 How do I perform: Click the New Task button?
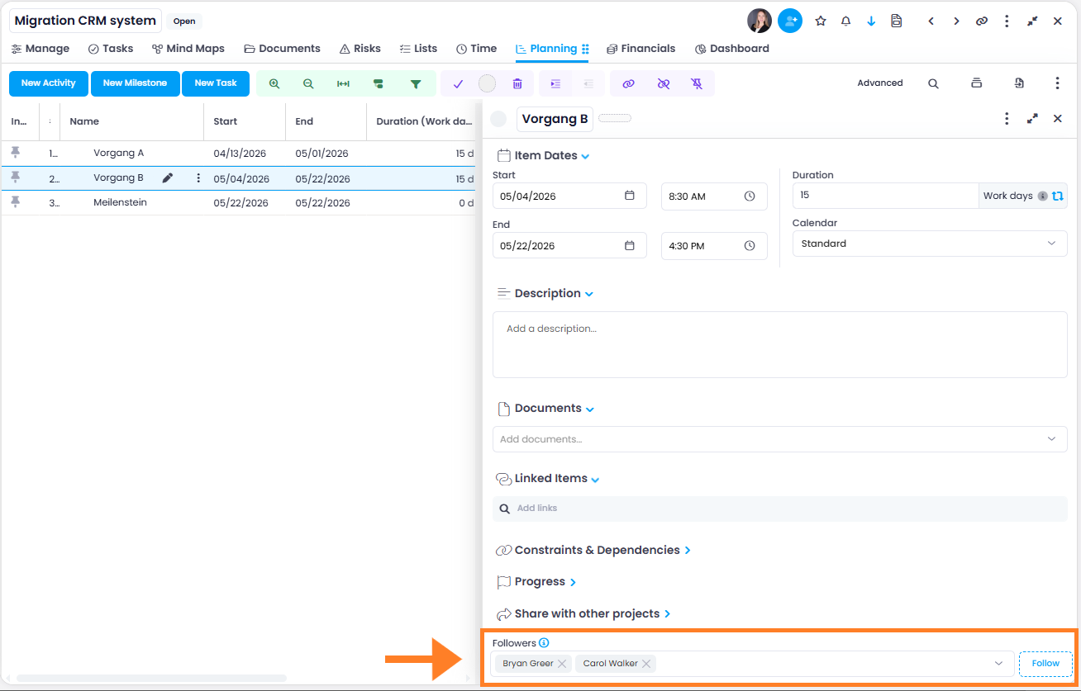pos(216,83)
